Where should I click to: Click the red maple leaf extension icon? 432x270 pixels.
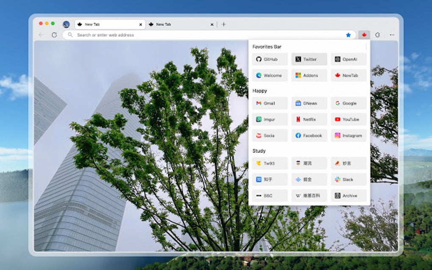tap(364, 35)
